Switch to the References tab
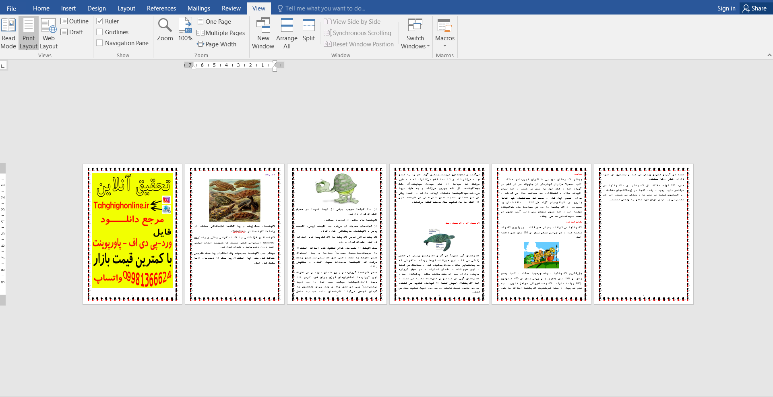Viewport: 773px width, 397px height. [161, 8]
